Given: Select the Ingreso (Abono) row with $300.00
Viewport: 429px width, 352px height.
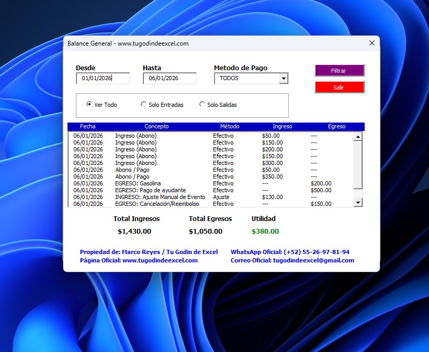Looking at the screenshot, I should [x=209, y=163].
